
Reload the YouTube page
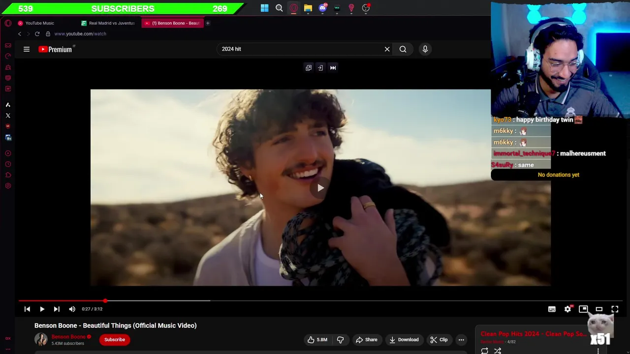[x=37, y=34]
